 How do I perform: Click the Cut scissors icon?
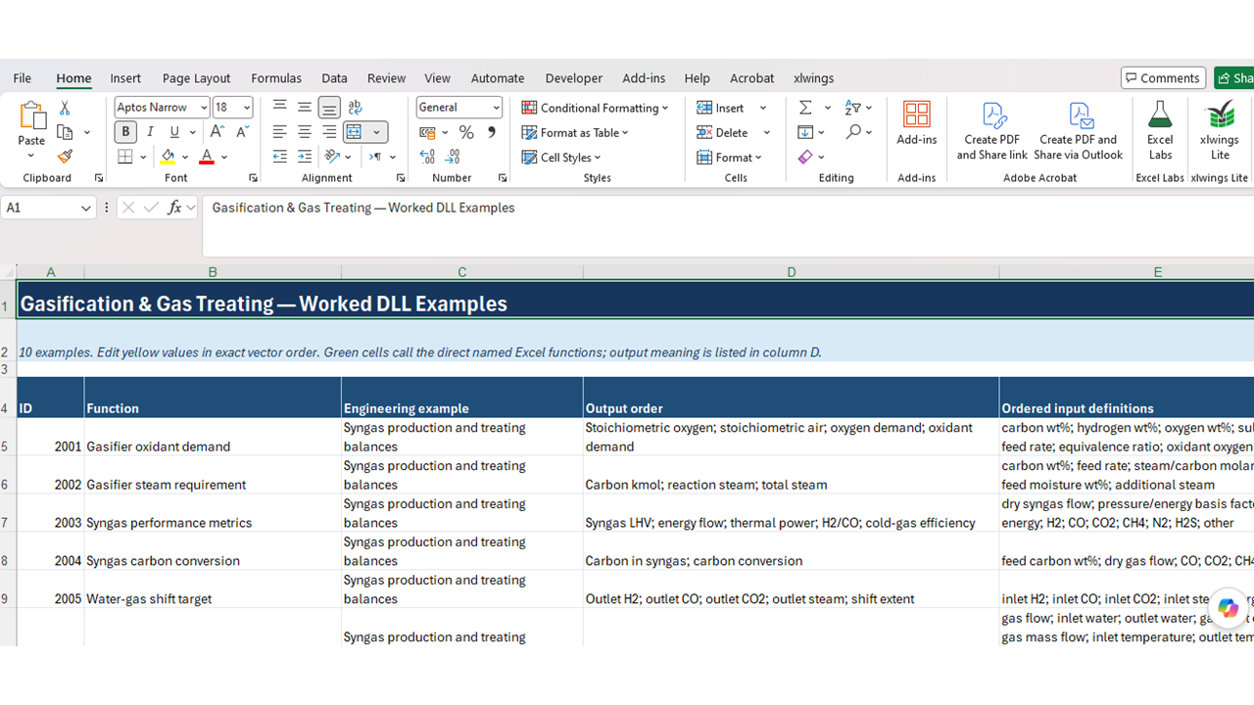[65, 108]
